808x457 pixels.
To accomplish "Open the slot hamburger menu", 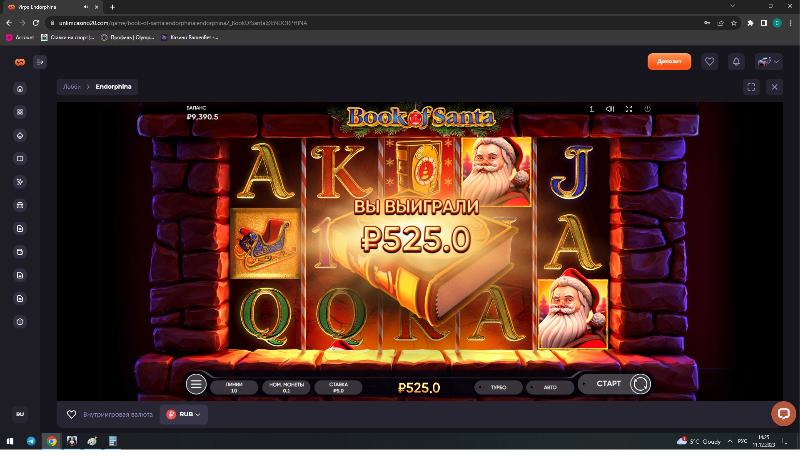I will (196, 384).
